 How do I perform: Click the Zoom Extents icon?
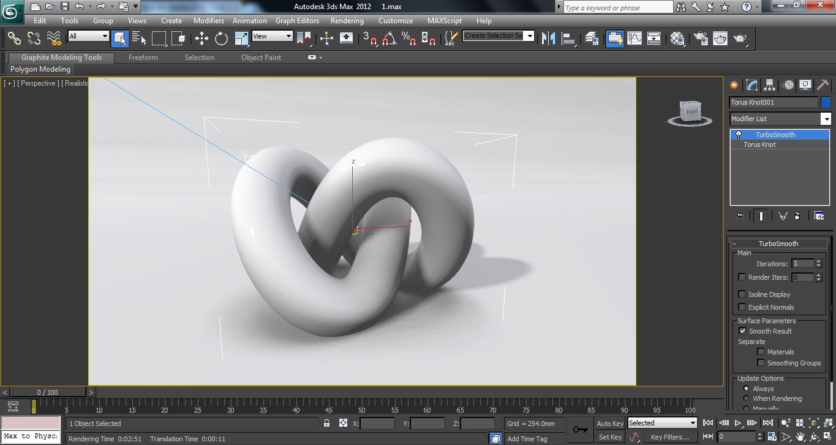click(815, 423)
